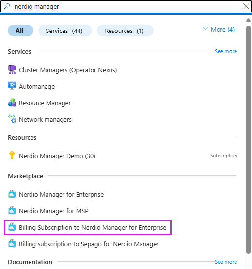
Task: Select the Resource Manager cubes icon
Action: click(x=12, y=102)
